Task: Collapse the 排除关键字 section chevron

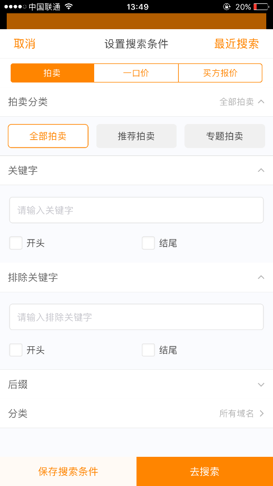Action: pyautogui.click(x=261, y=277)
